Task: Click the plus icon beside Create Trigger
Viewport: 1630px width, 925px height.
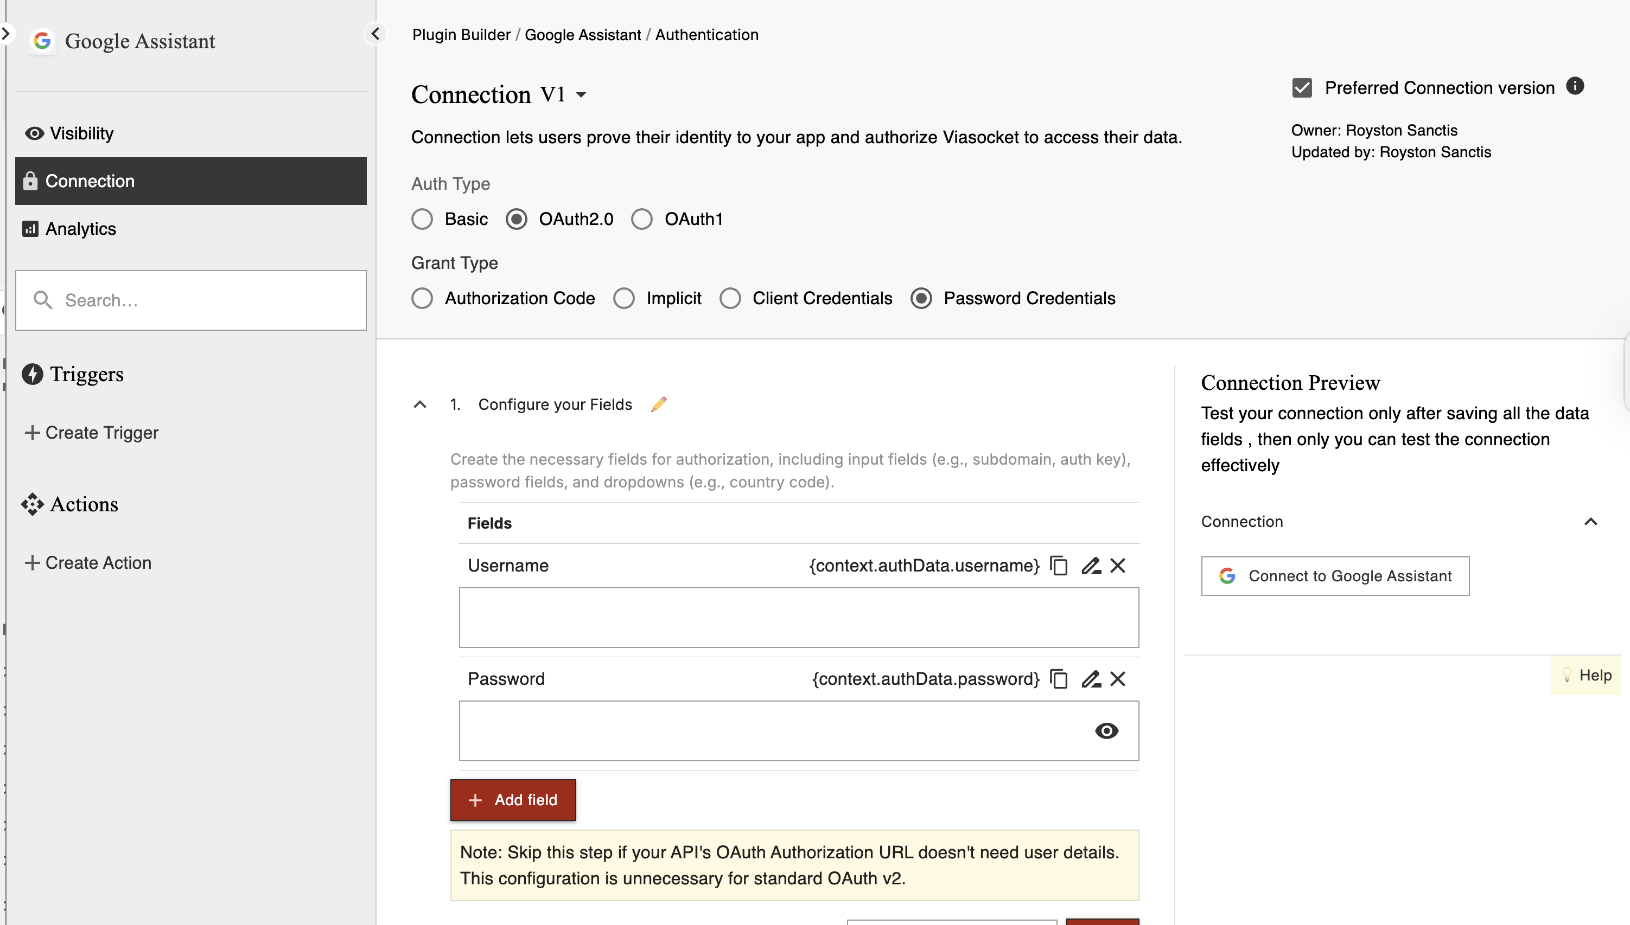Action: (x=33, y=433)
